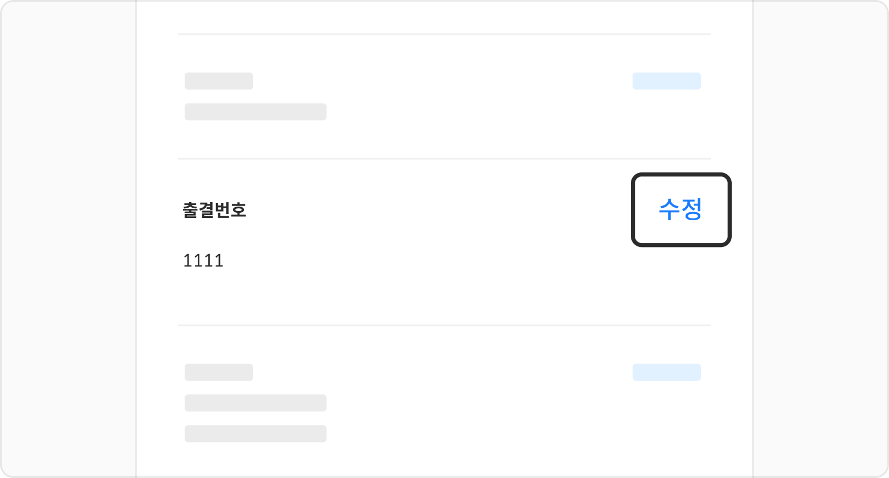Click the 수정 button
The height and width of the screenshot is (478, 889).
[680, 209]
